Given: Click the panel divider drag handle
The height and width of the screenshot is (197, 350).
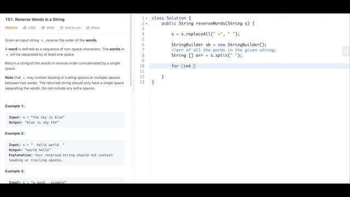Looking at the screenshot, I should click(x=133, y=85).
